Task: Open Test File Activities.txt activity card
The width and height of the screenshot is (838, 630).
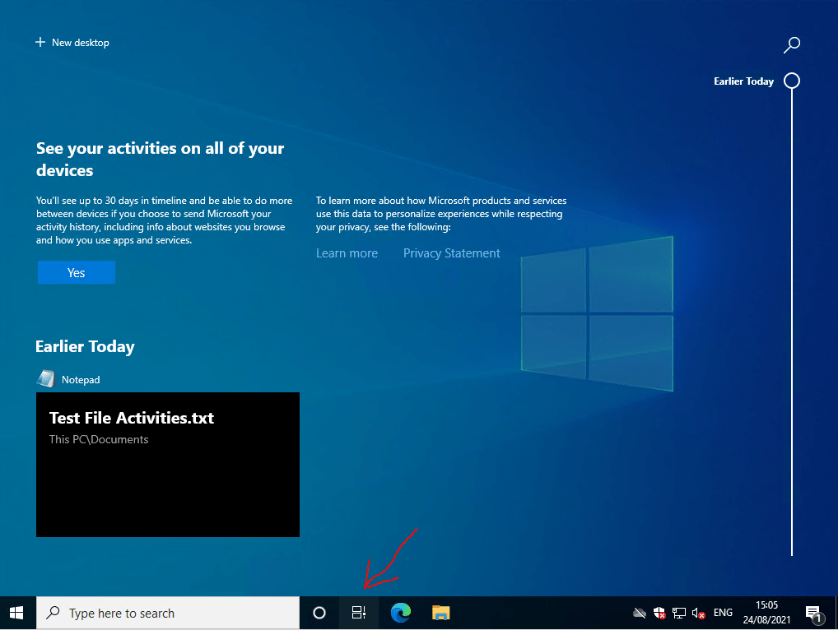Action: (x=168, y=465)
